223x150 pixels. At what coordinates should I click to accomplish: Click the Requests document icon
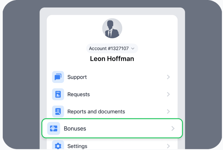click(x=58, y=94)
